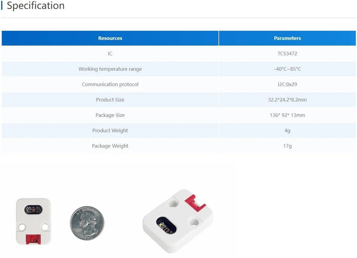Select the Communication protocol label
The height and width of the screenshot is (258, 357).
[x=110, y=84]
